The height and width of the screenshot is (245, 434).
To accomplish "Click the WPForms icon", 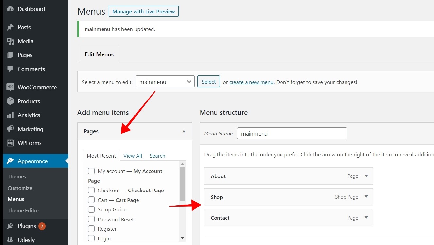I will (x=10, y=143).
